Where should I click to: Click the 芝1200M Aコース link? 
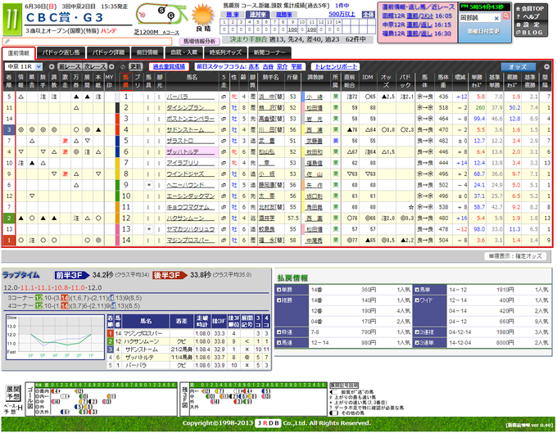click(156, 32)
